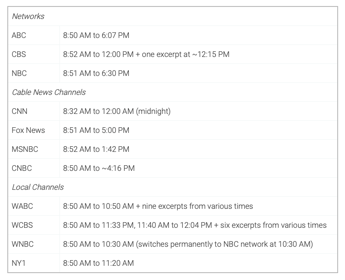Select the 'Cable News Channels' section heading
Image resolution: width=345 pixels, height=280 pixels.
(x=49, y=92)
